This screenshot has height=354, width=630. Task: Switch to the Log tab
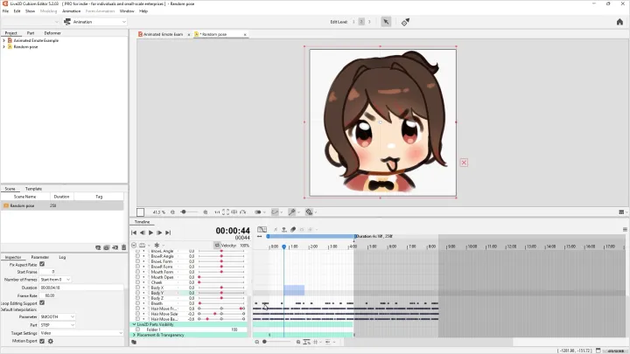62,257
